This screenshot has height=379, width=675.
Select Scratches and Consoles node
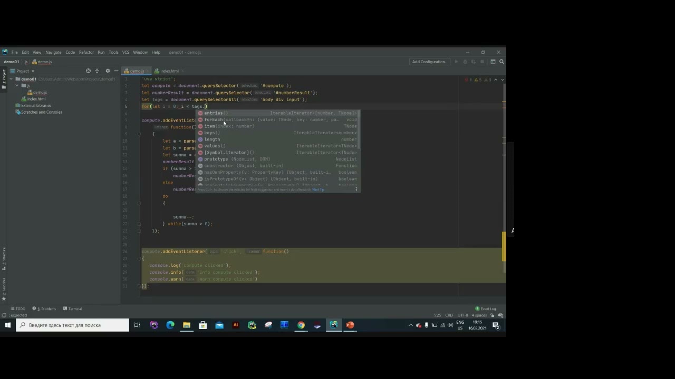pos(38,112)
